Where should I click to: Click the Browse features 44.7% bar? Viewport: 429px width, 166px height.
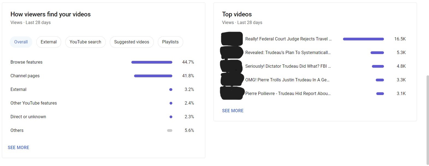pos(152,62)
